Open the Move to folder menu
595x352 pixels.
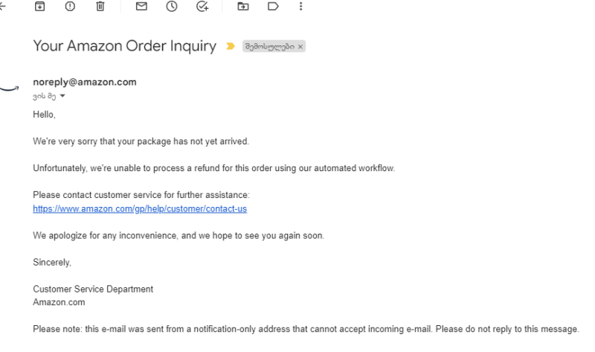click(x=243, y=6)
